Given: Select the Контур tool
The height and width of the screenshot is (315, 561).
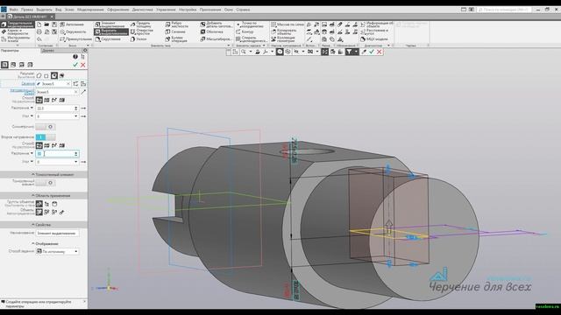Looking at the screenshot, I should click(245, 31).
